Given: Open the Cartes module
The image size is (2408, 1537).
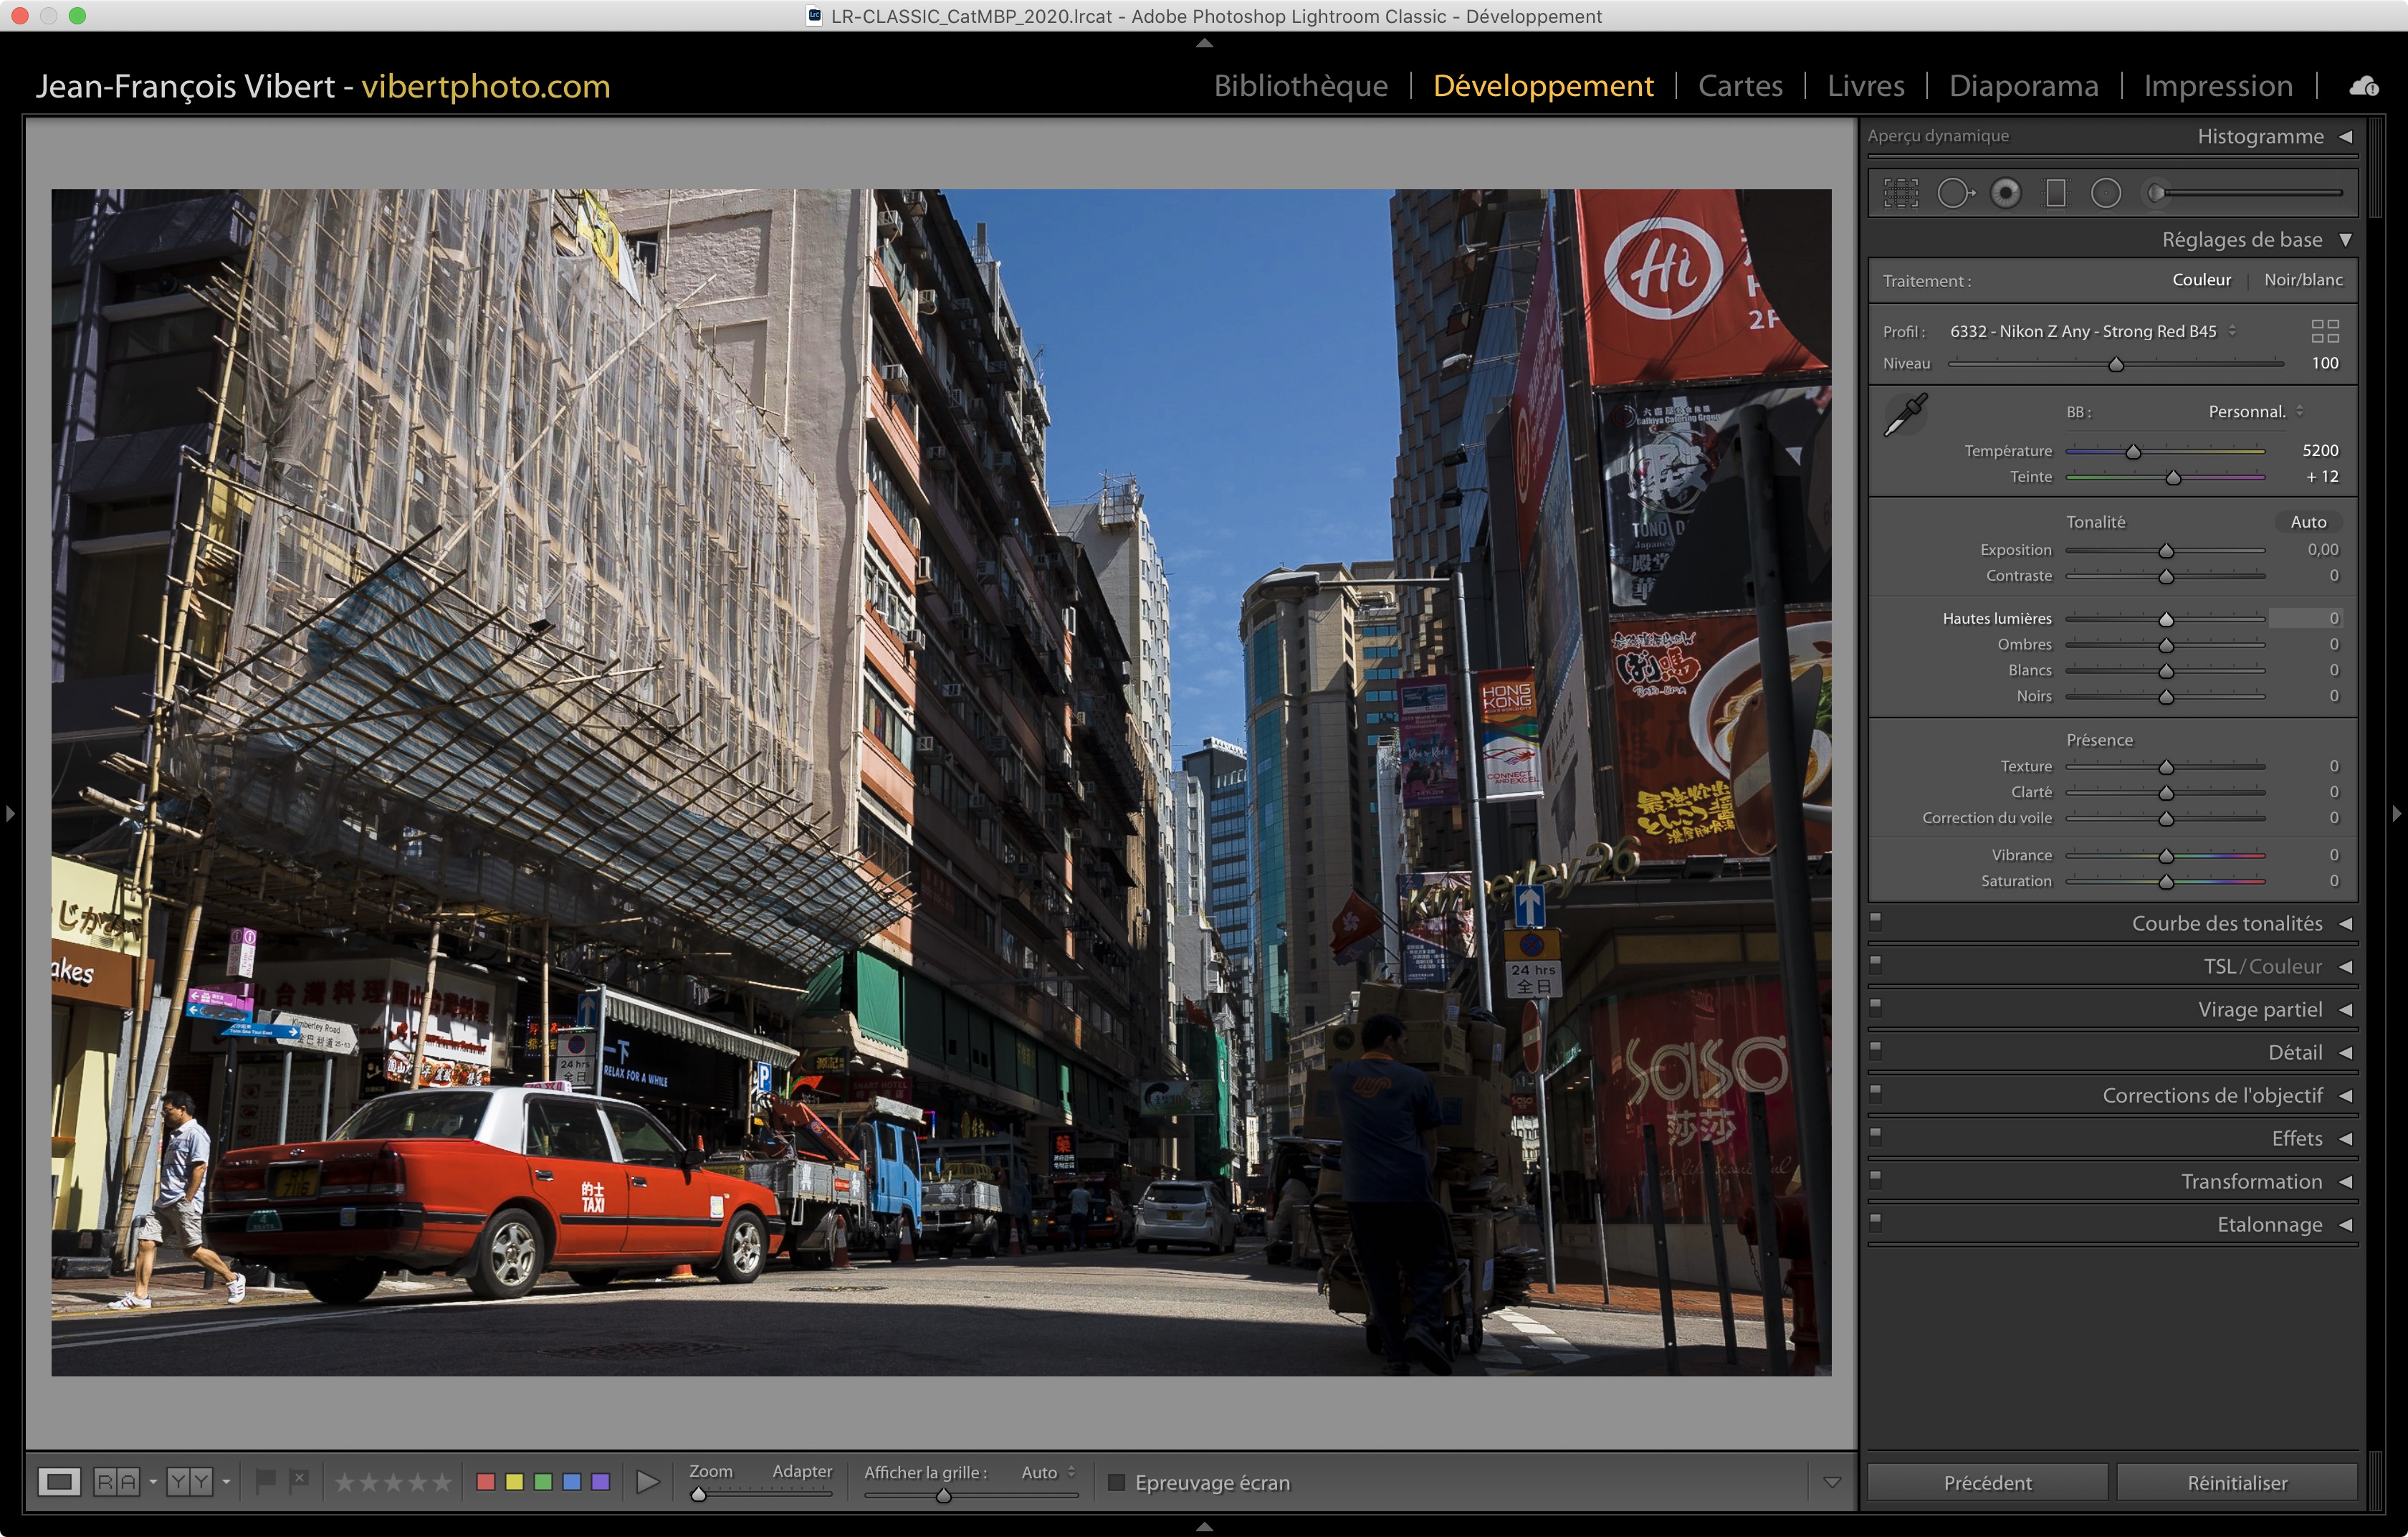Looking at the screenshot, I should (1740, 86).
